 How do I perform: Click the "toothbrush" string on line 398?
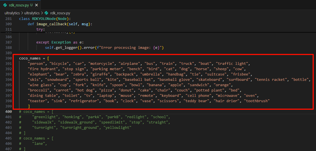click(x=257, y=100)
